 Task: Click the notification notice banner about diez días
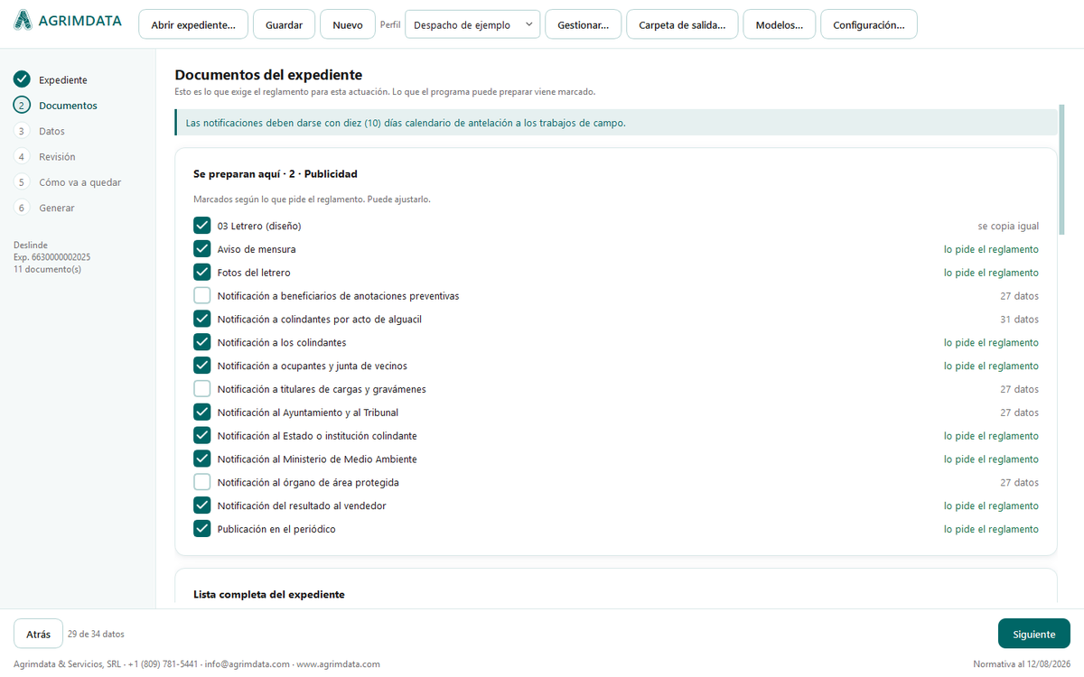pyautogui.click(x=615, y=123)
